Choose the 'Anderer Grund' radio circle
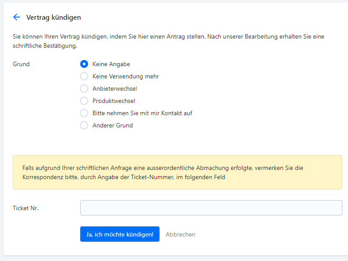The width and height of the screenshot is (348, 261). 84,125
